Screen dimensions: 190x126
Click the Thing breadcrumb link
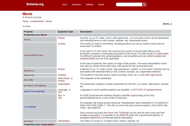(x=25, y=21)
